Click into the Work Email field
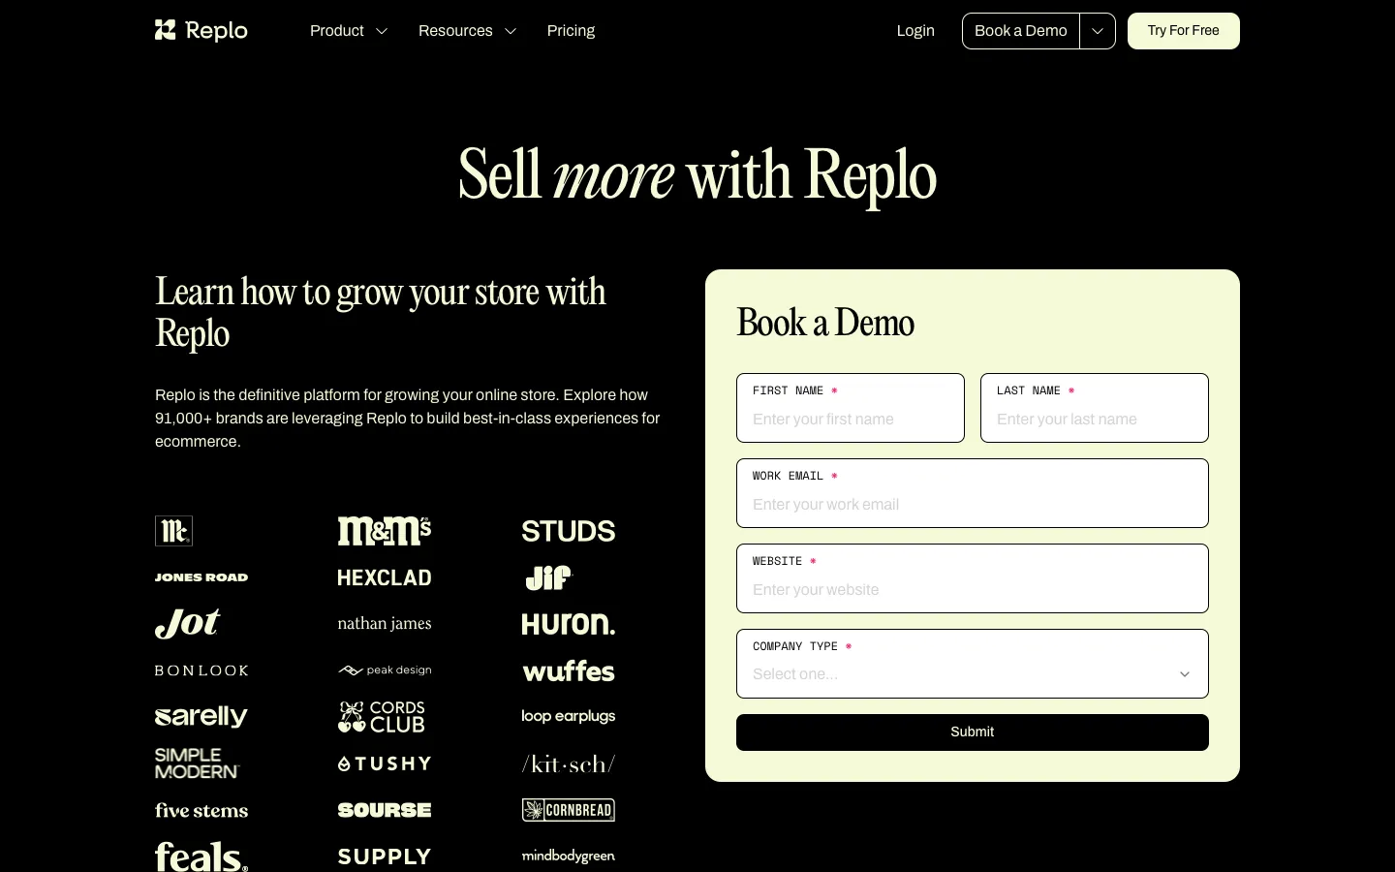 point(973,493)
